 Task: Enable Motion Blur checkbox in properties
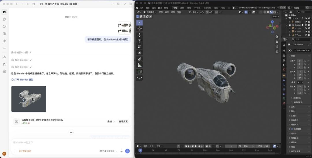[x=292, y=129]
